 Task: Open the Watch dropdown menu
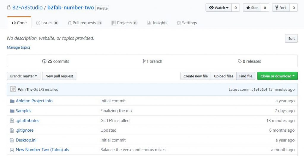(218, 8)
